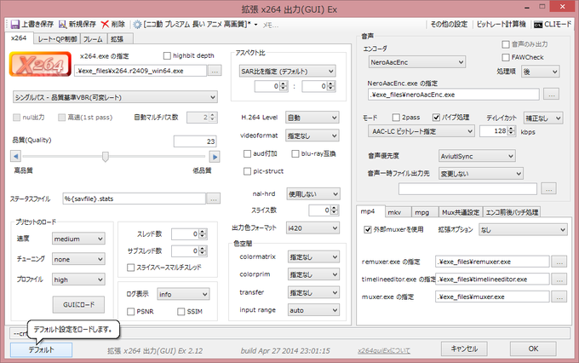579x363 pixels.
Task: Open audio encoder NeroAacEnc dropdown
Action: [417, 62]
